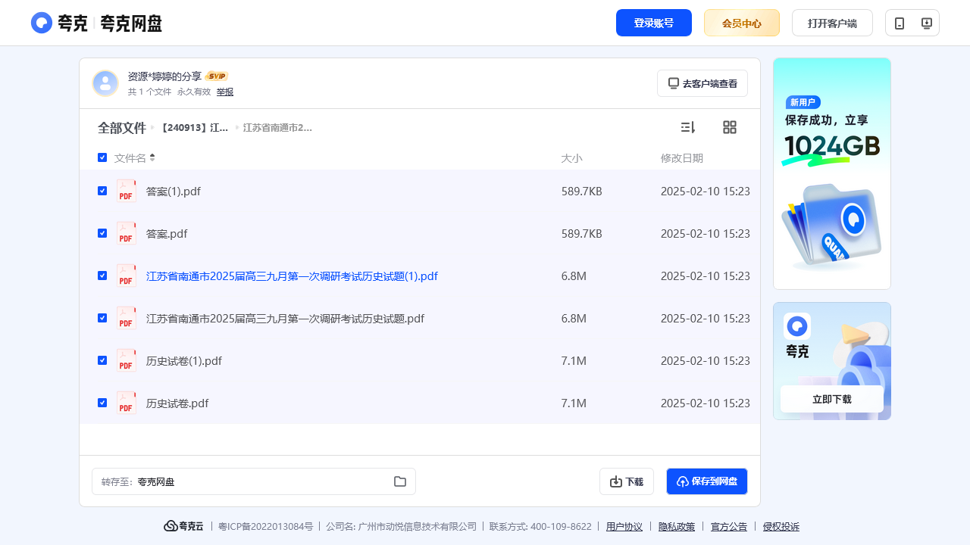This screenshot has width=970, height=545.
Task: Sort by 文件名 column arrow
Action: point(152,157)
